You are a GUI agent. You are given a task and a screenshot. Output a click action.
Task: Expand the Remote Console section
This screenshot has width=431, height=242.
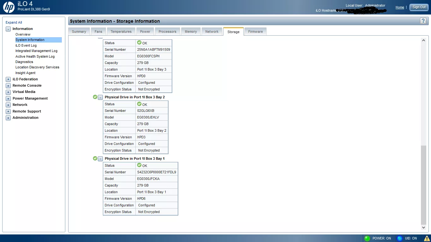(x=8, y=86)
